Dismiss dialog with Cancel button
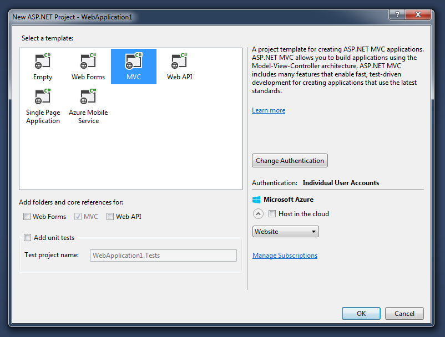 pos(404,314)
